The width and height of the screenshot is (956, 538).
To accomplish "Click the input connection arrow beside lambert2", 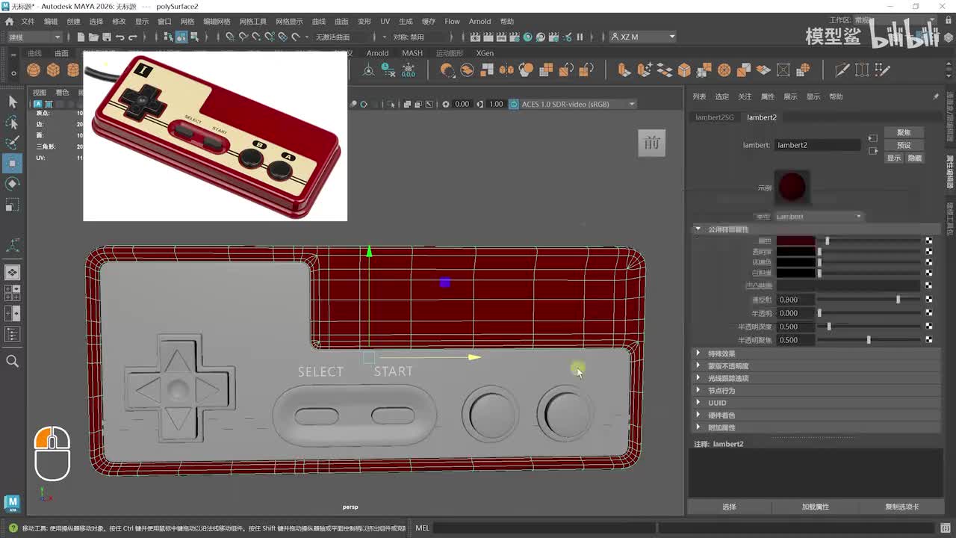I will 872,138.
